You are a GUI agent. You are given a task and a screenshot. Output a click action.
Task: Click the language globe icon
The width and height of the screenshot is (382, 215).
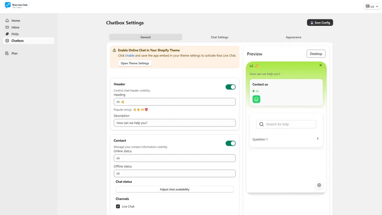368,6
